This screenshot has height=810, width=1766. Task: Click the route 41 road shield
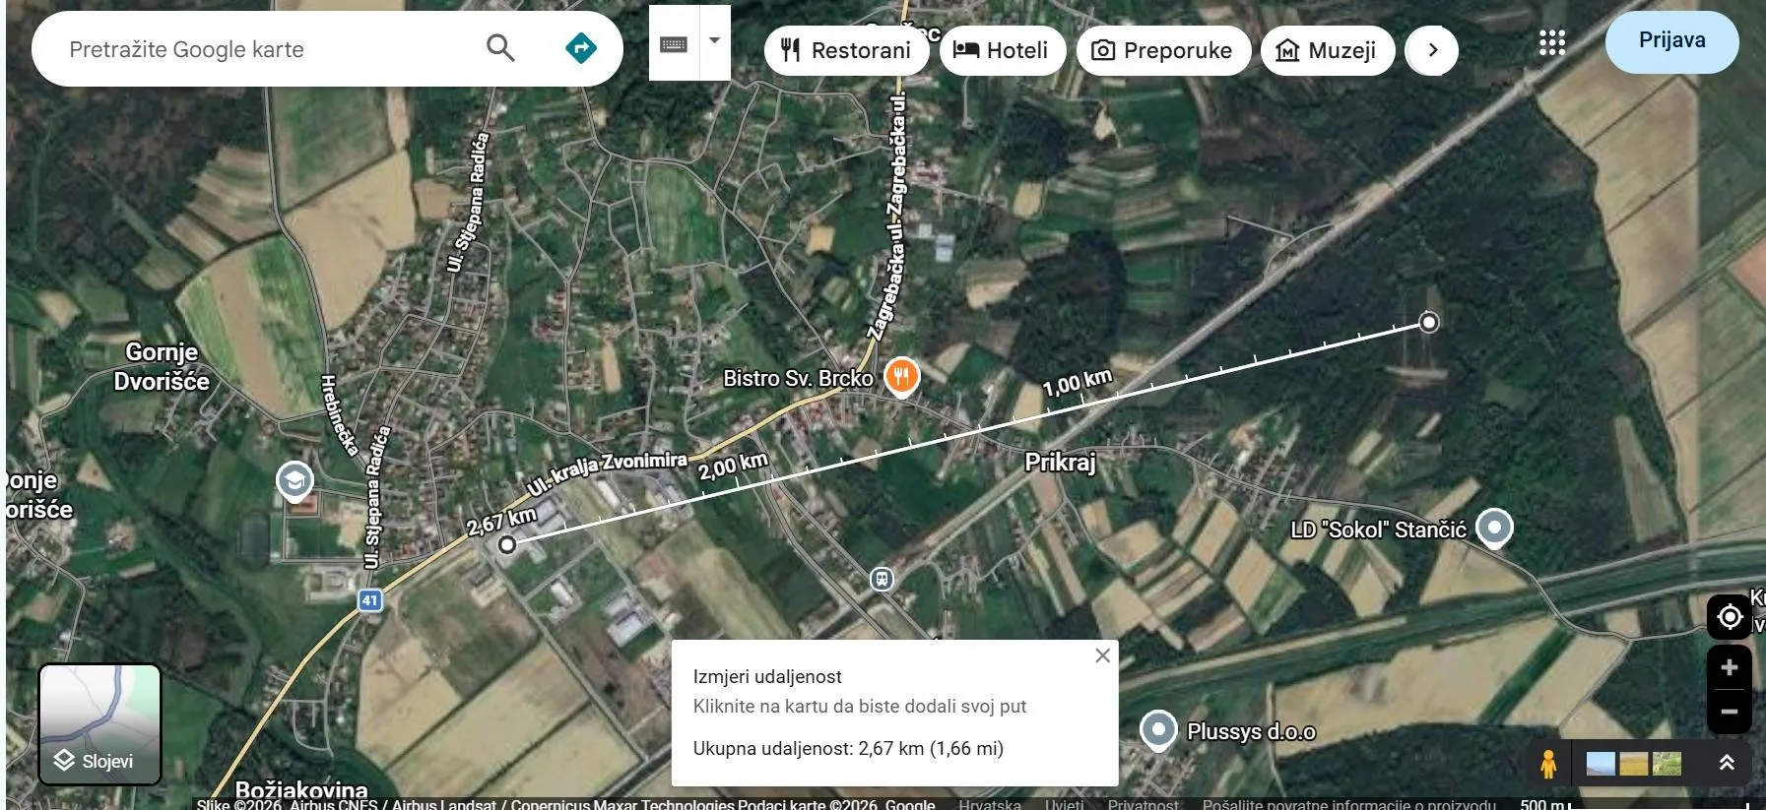[369, 599]
